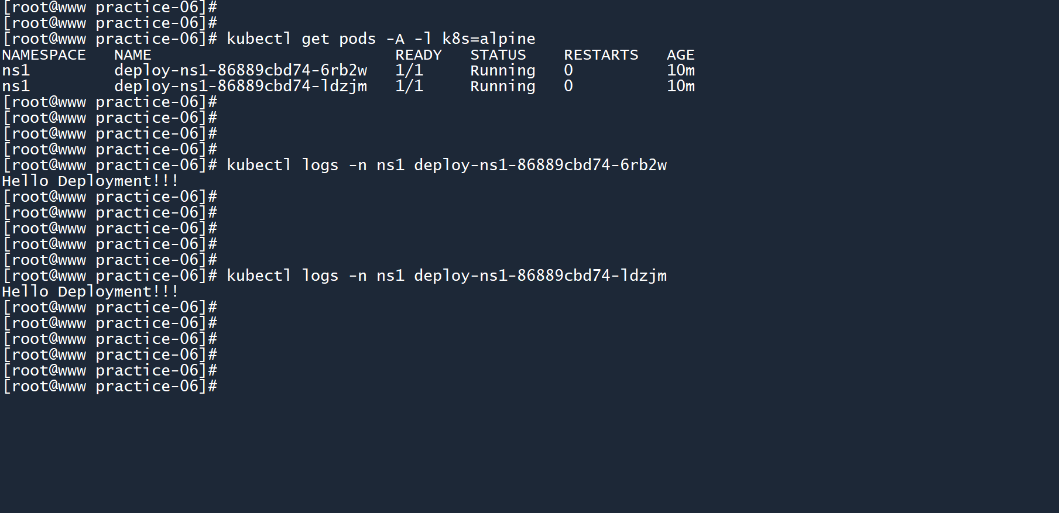Select pod name ending 6rb2w in table
This screenshot has width=1059, height=513.
click(241, 71)
